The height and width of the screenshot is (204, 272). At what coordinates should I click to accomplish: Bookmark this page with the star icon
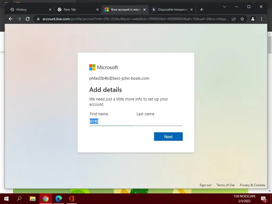click(x=242, y=19)
